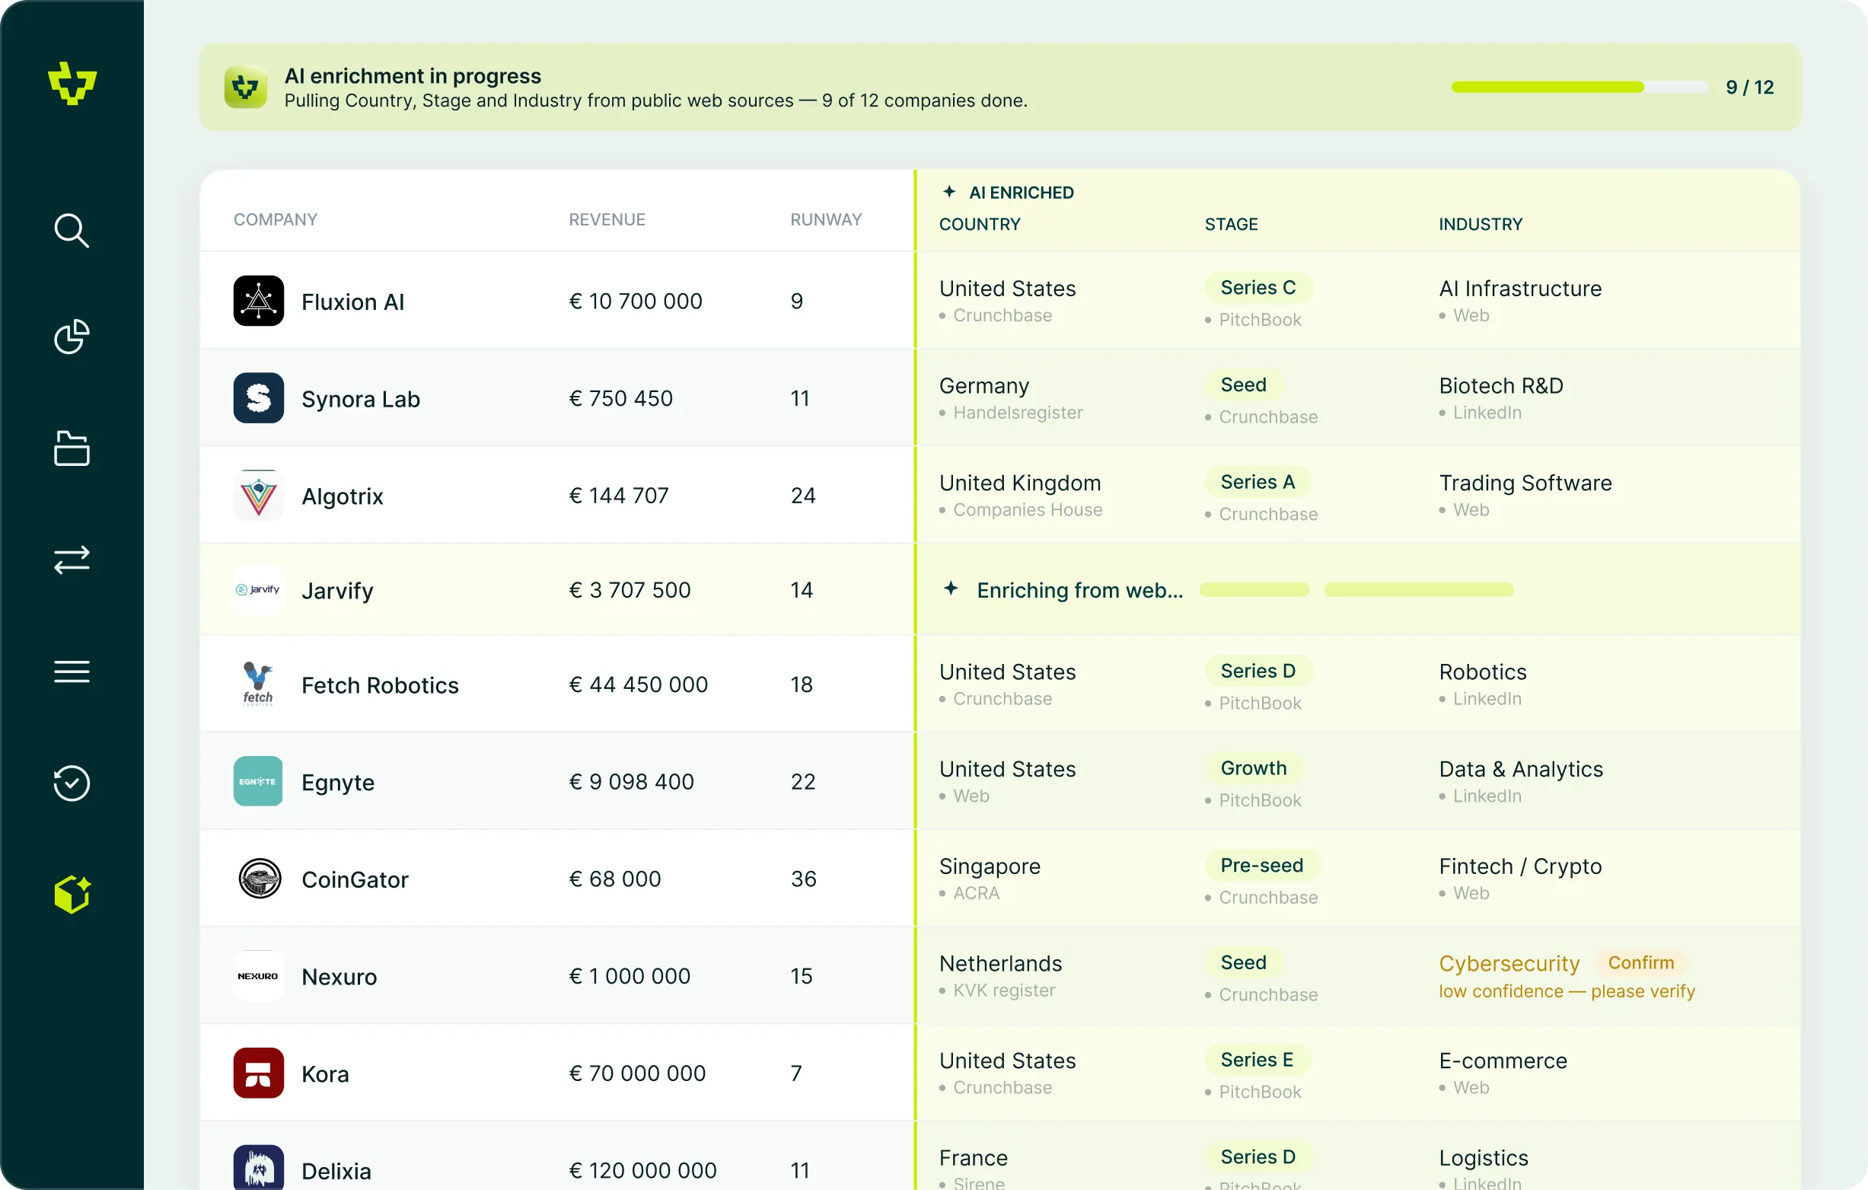Click the '9 / 12' progress counter

point(1749,87)
